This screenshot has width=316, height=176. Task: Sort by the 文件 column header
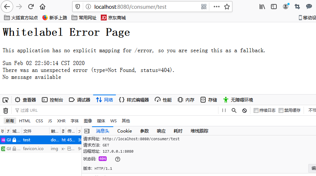point(36,131)
